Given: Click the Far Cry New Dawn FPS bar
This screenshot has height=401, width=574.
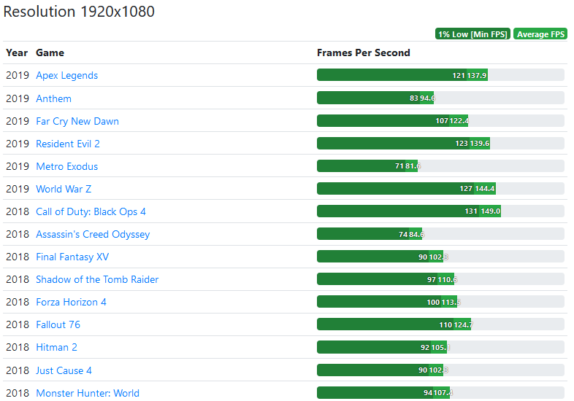Looking at the screenshot, I should pos(440,120).
